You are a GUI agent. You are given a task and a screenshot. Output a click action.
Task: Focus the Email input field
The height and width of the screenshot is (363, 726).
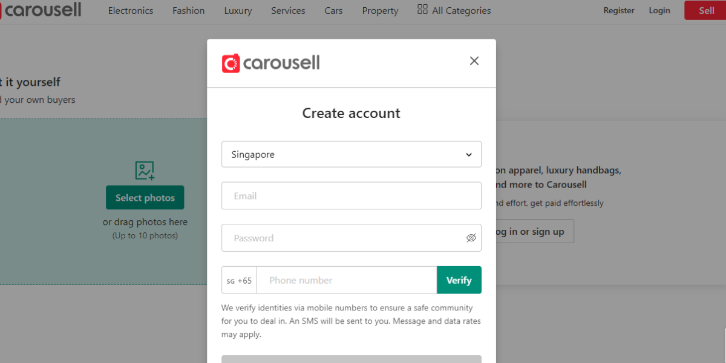click(x=351, y=196)
